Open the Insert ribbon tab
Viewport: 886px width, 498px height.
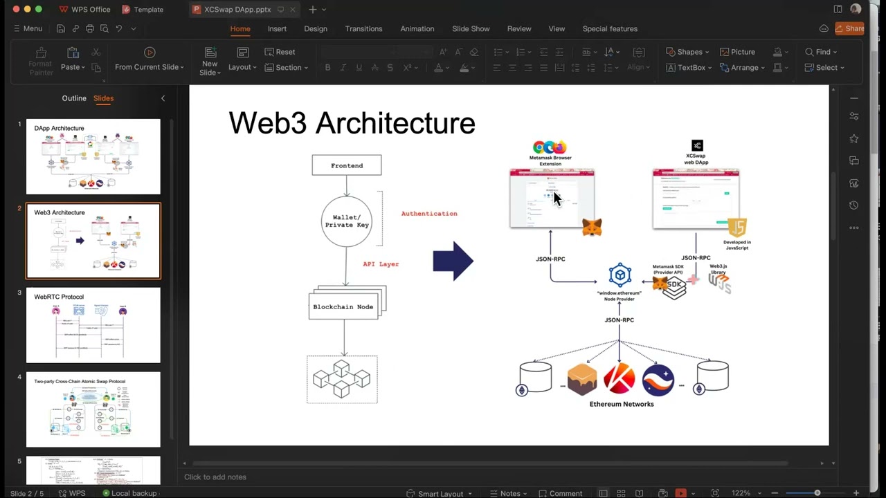tap(277, 28)
